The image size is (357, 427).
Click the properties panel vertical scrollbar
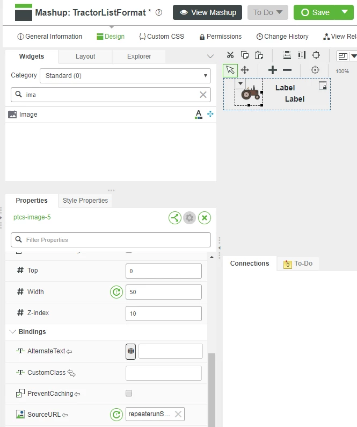coord(212,390)
